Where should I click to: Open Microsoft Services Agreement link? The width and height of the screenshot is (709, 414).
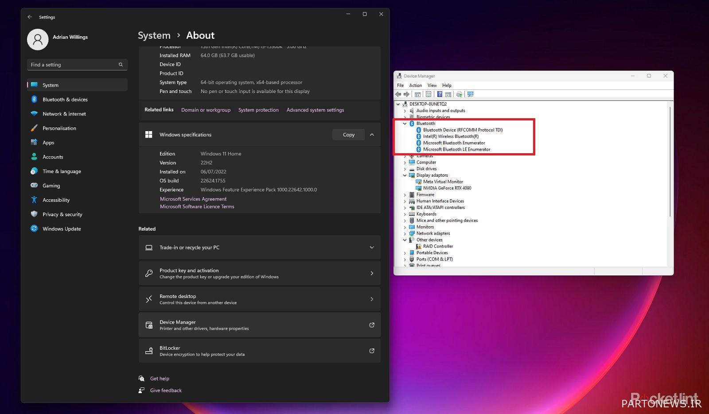pos(193,199)
